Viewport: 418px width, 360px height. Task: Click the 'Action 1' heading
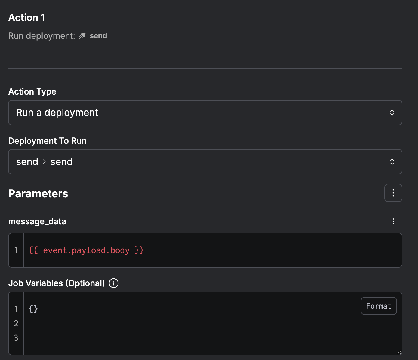(27, 18)
